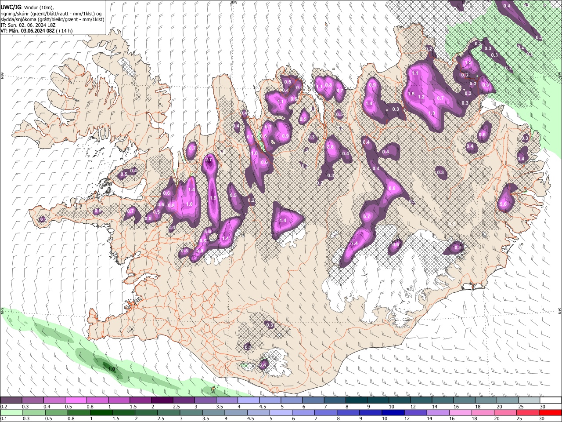Pick the dark teal 8 swatch in upper legend
The width and height of the screenshot is (562, 422).
(357, 400)
